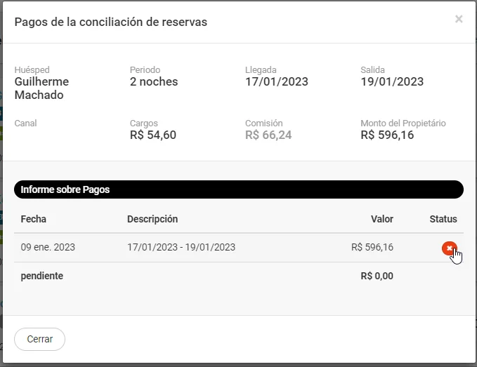
Task: Click the 17/01/2023 - 19/01/2023 description
Action: point(181,247)
